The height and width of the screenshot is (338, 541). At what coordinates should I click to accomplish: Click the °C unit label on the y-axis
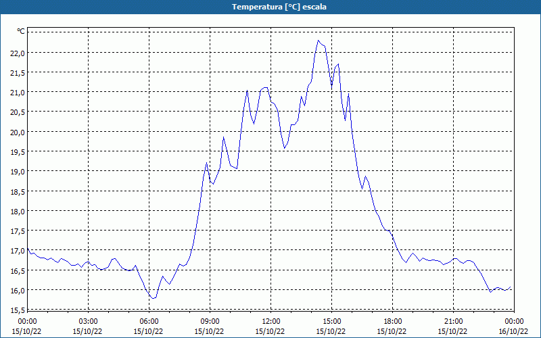point(20,31)
